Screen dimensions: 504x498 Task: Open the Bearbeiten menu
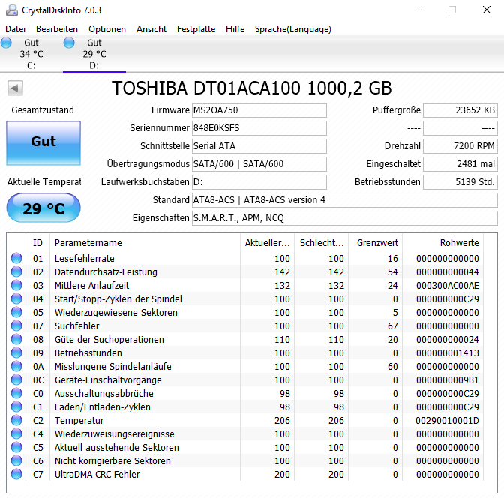click(57, 29)
